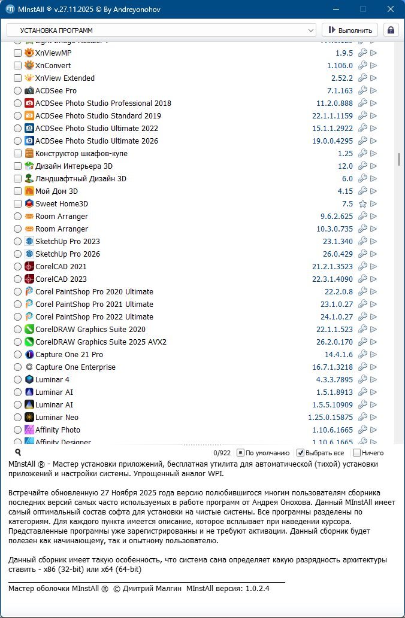Click the Luminar Neo app icon
The image size is (405, 618).
(x=29, y=418)
